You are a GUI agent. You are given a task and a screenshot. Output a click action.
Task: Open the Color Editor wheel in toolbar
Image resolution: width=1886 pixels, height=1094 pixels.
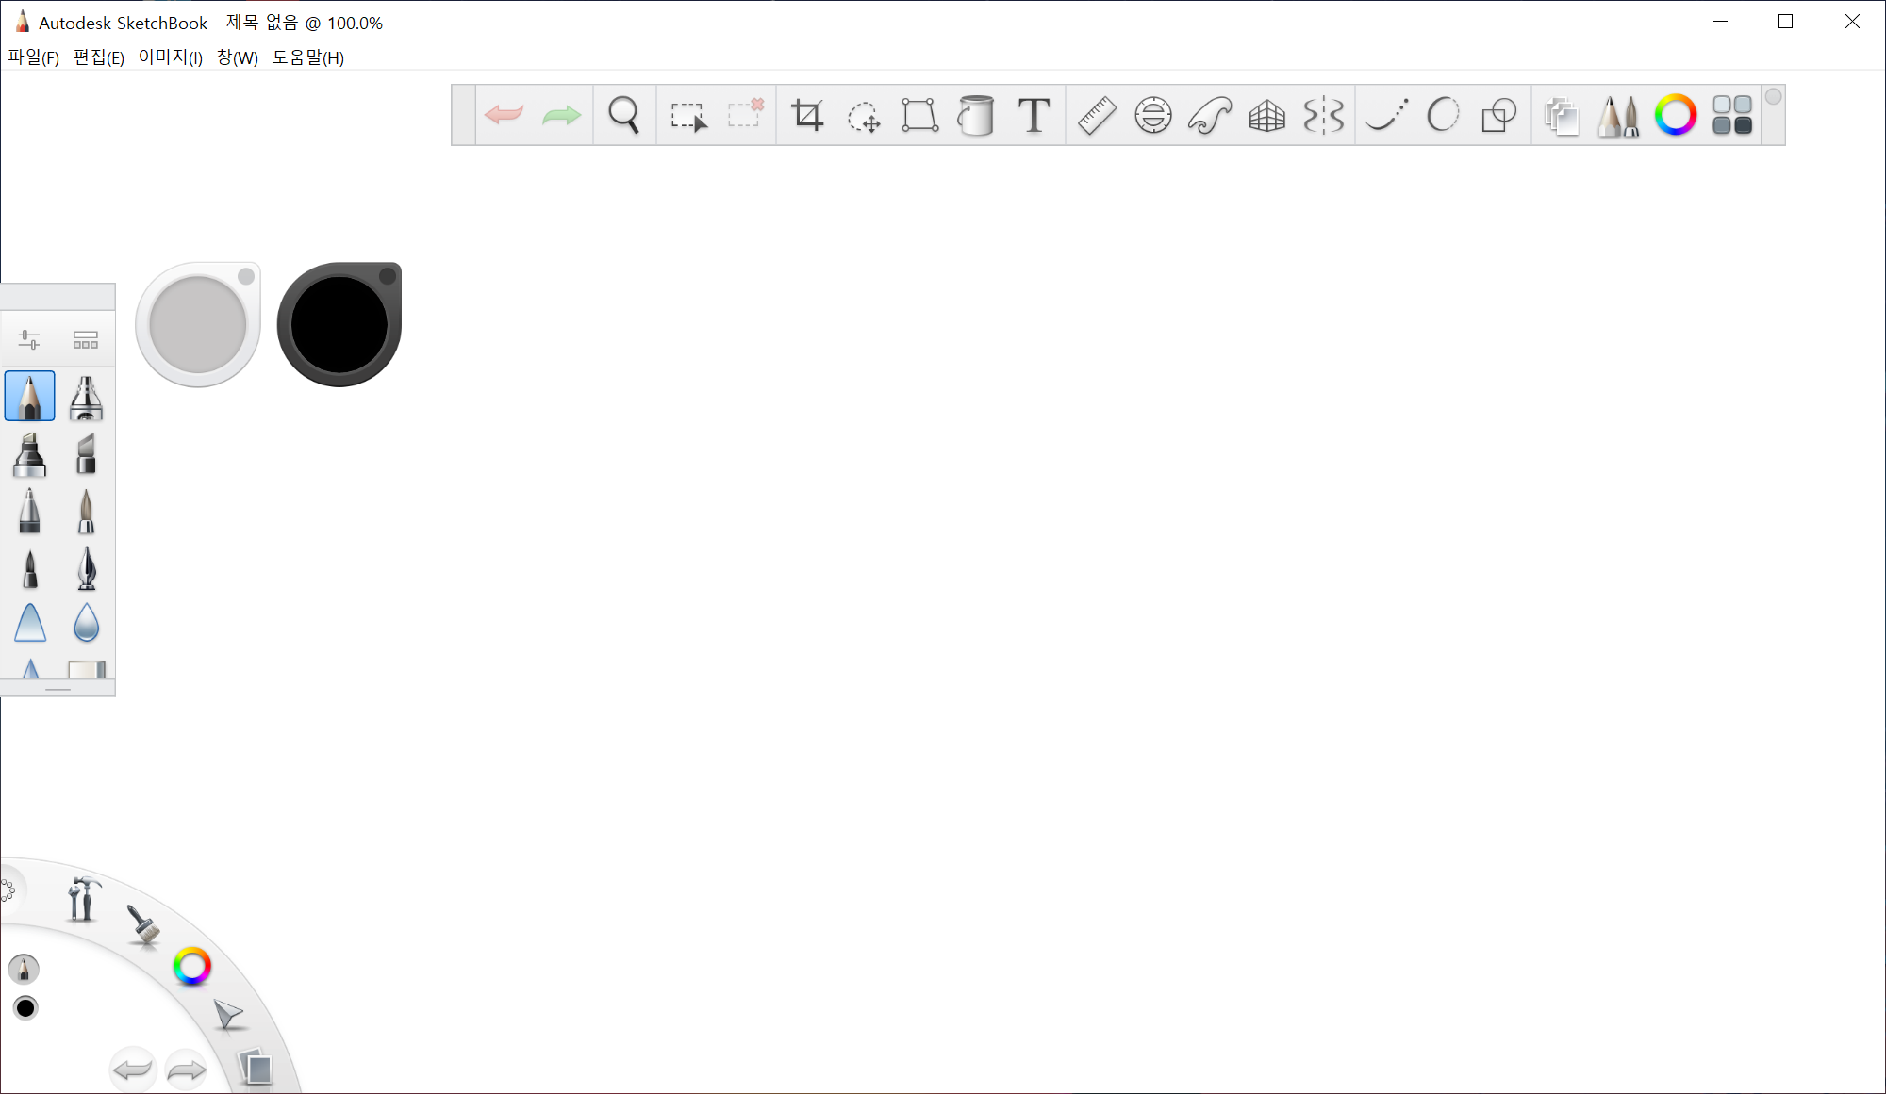tap(1675, 116)
